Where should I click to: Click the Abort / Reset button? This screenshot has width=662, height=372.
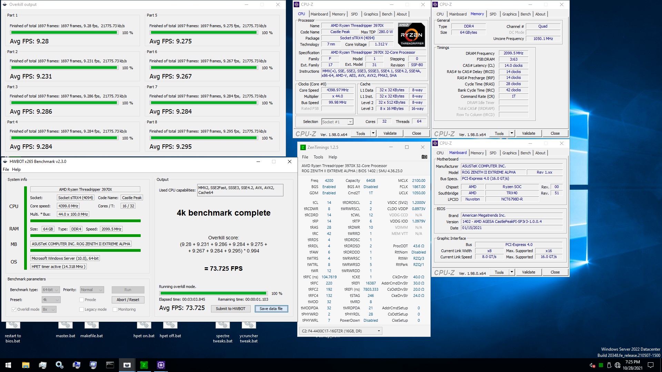pyautogui.click(x=128, y=300)
